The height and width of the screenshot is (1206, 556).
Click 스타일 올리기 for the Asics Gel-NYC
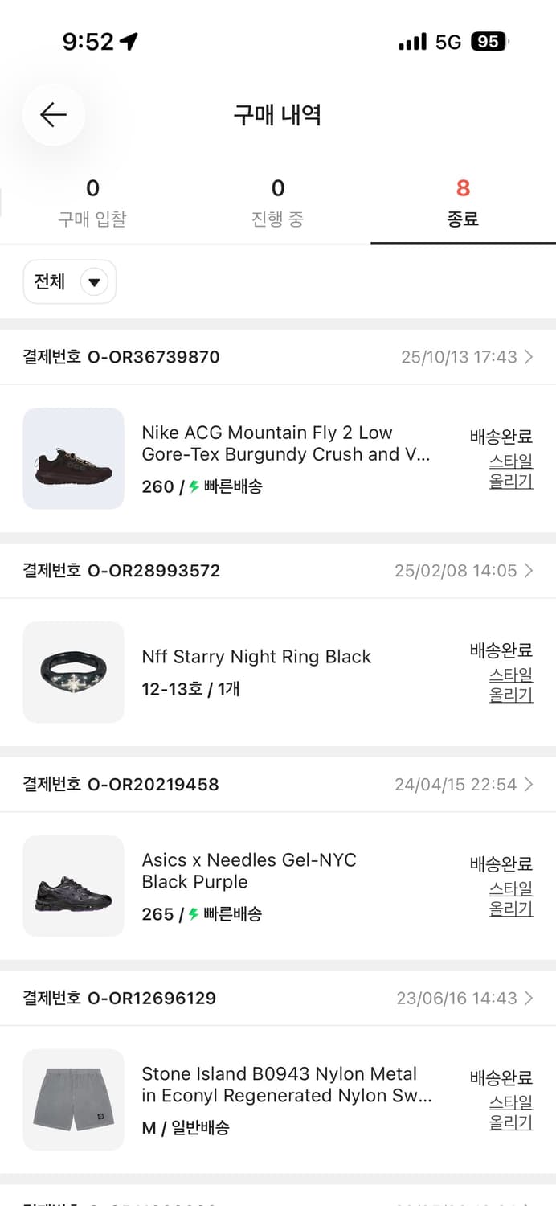511,898
